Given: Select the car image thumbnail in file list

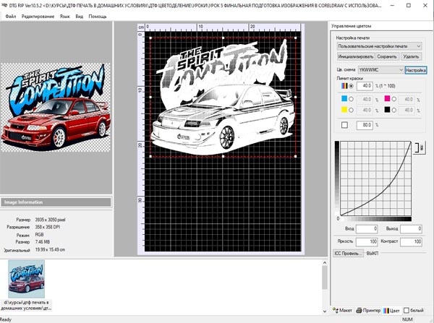Looking at the screenshot, I should pyautogui.click(x=26, y=279).
